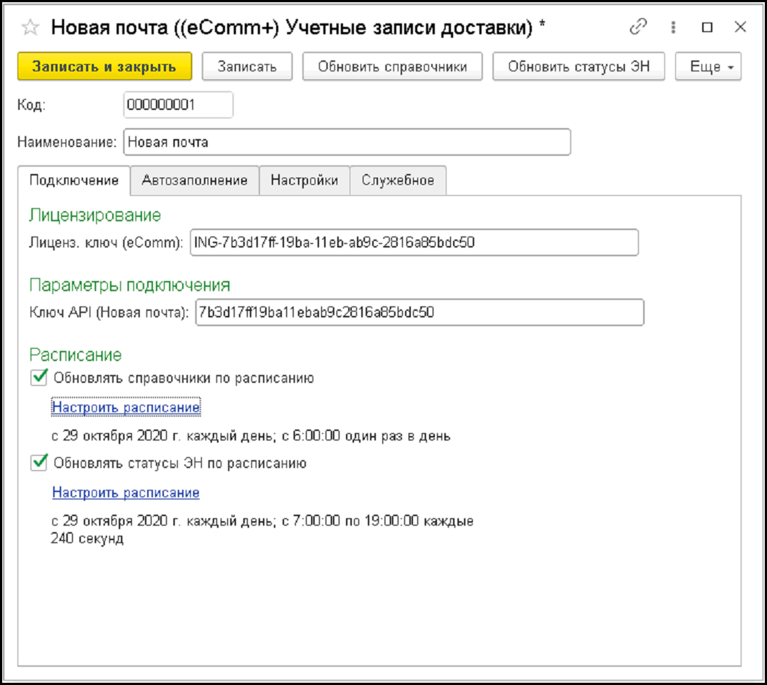Open the vertical three-dot menu
Viewport: 767px width, 685px height.
[675, 26]
